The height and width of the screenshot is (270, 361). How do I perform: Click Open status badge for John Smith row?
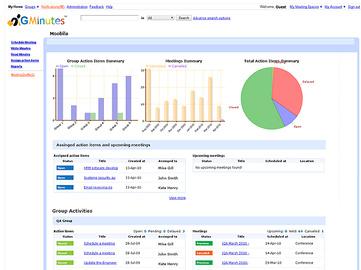(x=65, y=178)
